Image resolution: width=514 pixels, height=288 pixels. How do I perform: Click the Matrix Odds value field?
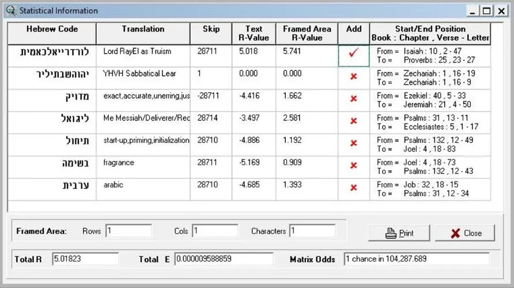[x=416, y=259]
